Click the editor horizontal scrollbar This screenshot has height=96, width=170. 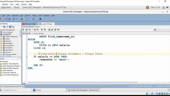pos(83,82)
